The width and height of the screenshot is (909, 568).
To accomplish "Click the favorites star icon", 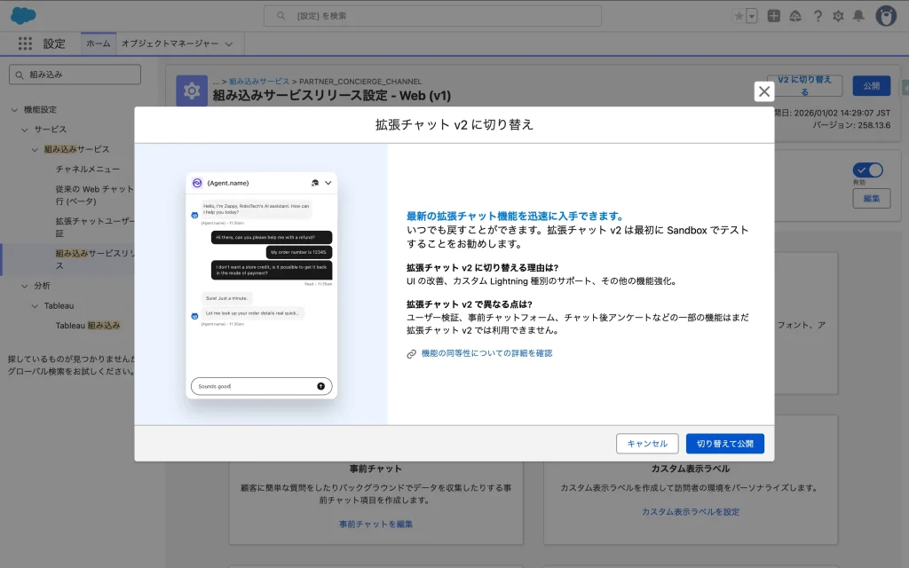I will [x=739, y=16].
